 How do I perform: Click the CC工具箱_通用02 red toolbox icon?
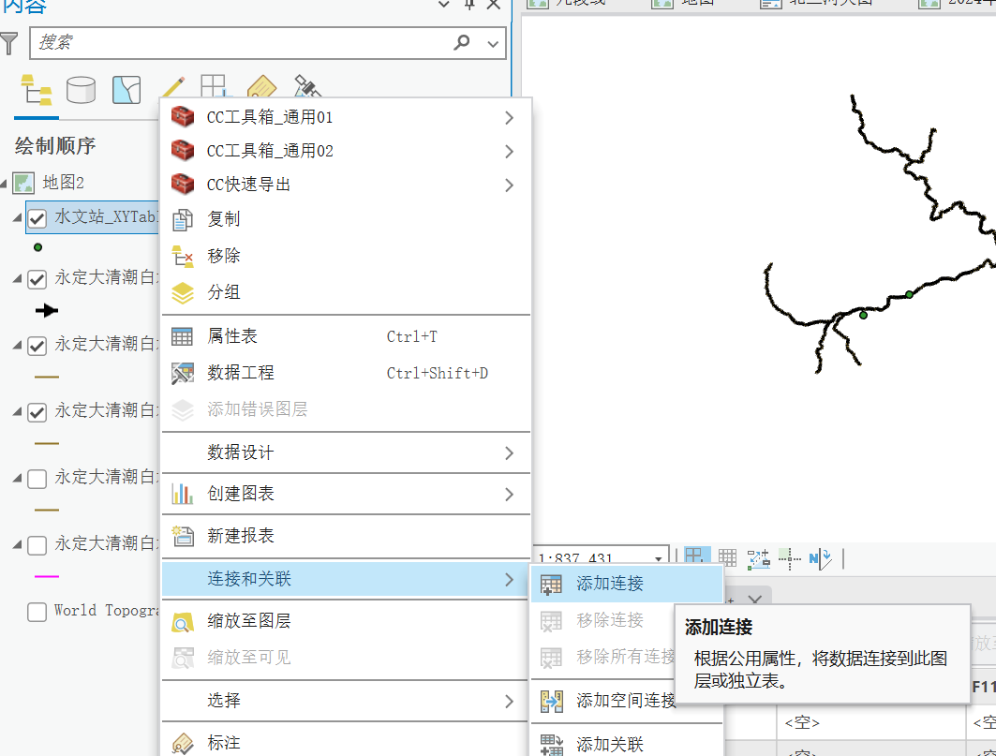point(183,151)
